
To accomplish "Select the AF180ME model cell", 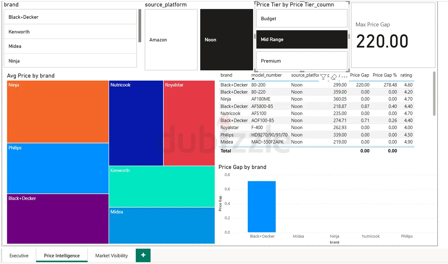I will pos(261,99).
